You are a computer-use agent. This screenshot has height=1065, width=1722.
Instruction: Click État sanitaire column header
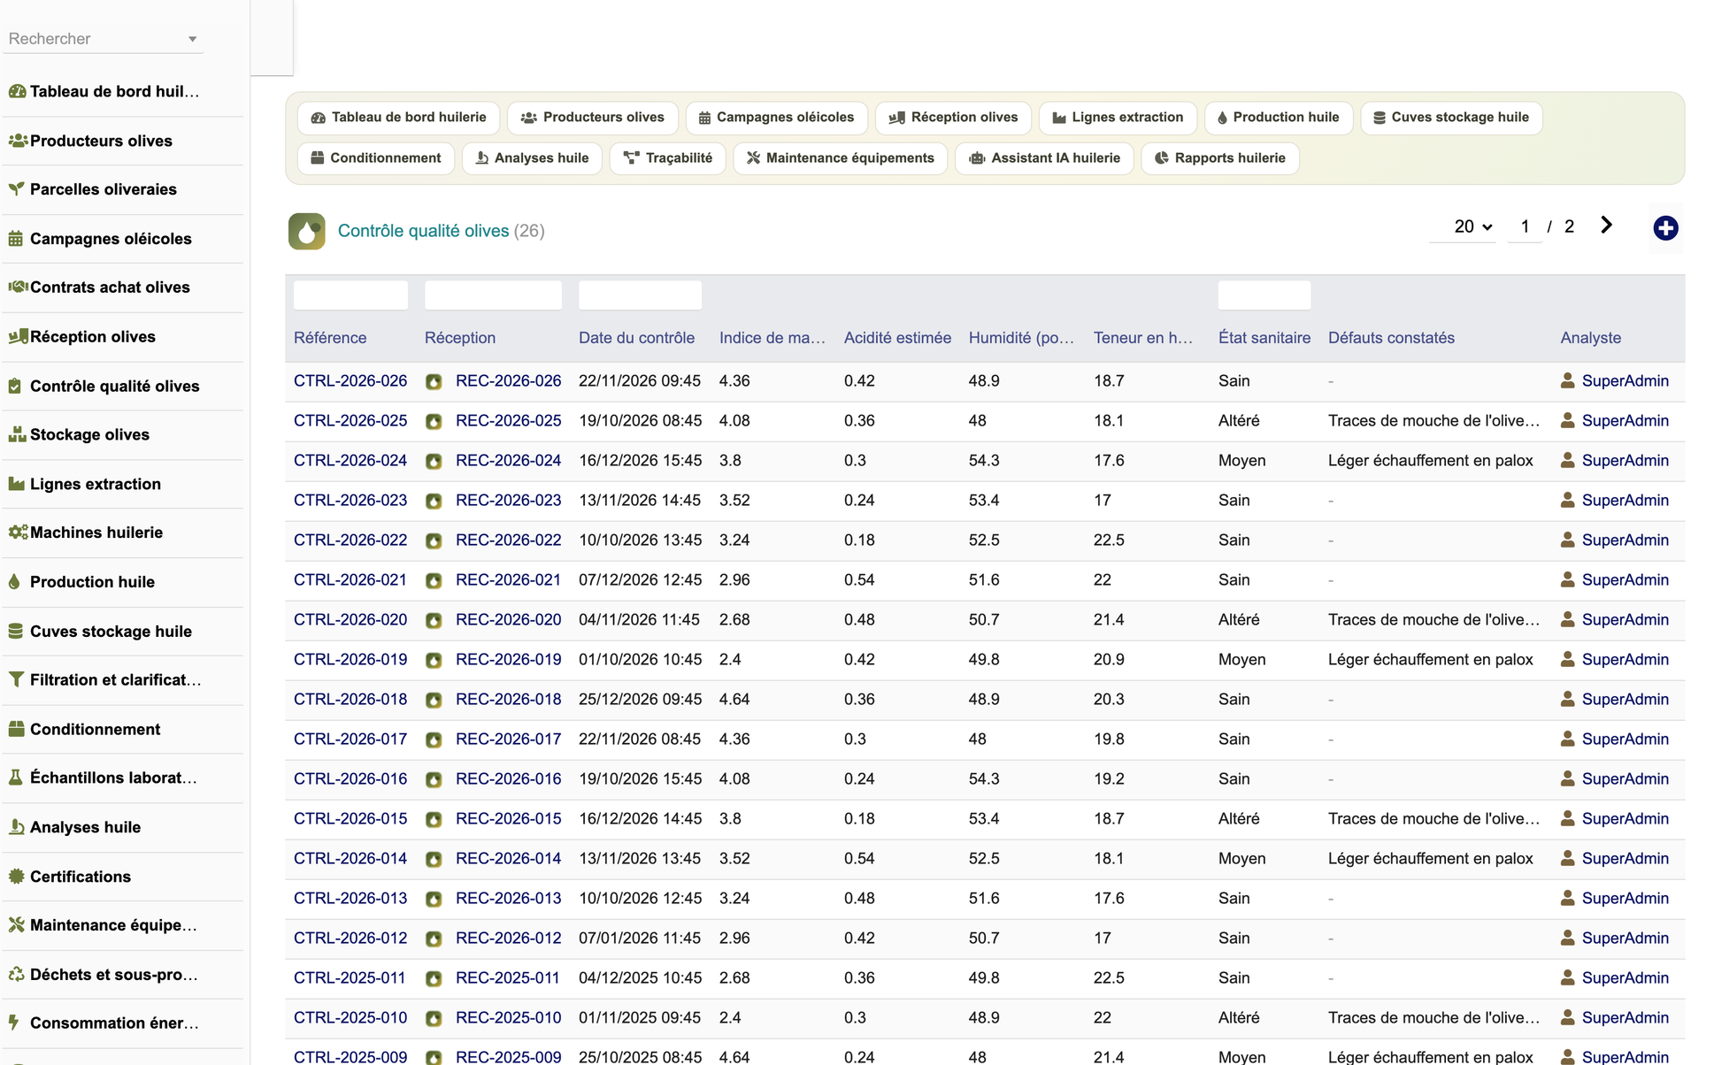click(x=1265, y=338)
